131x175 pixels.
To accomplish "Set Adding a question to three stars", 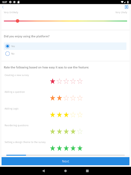I will [x=66, y=98].
